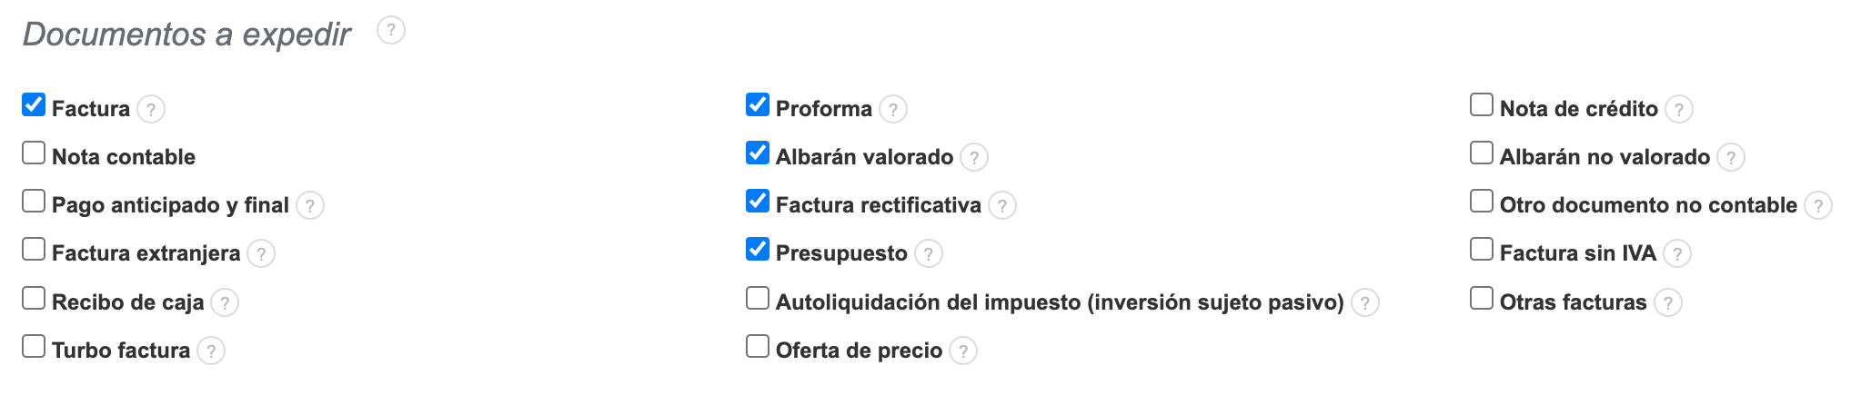Check the Albarán no valorado box
Image resolution: width=1861 pixels, height=405 pixels.
(x=1482, y=153)
